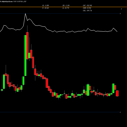Click the peak of the white indicator line
The width and height of the screenshot is (127, 127).
point(25,14)
